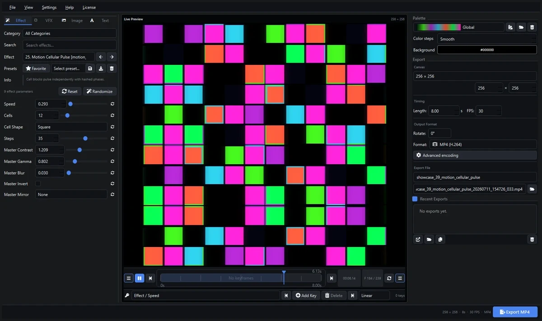This screenshot has height=321, width=542.
Task: Reset the Cell Shape parameter with its refresh icon
Action: (112, 127)
